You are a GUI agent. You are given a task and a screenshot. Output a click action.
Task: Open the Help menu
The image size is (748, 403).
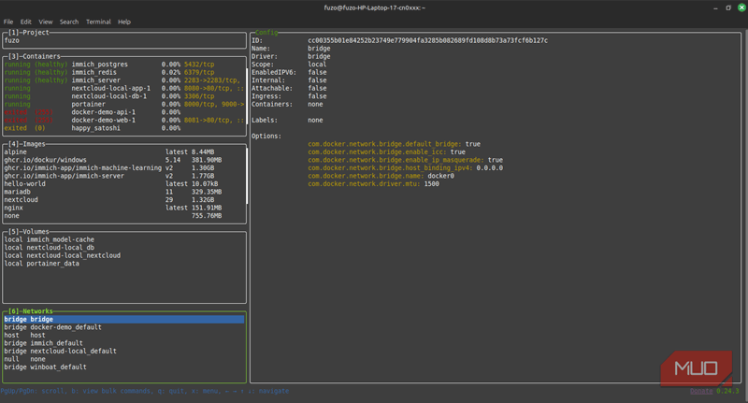124,22
